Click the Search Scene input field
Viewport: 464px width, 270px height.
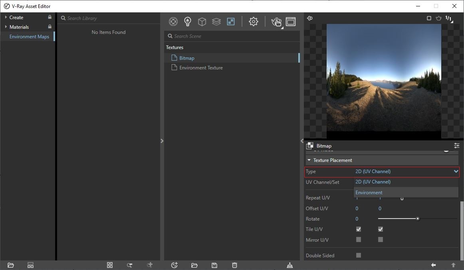tap(232, 36)
